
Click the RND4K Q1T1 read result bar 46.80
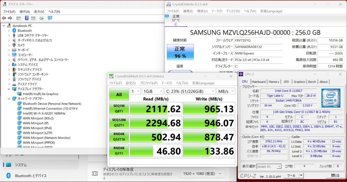(156, 150)
